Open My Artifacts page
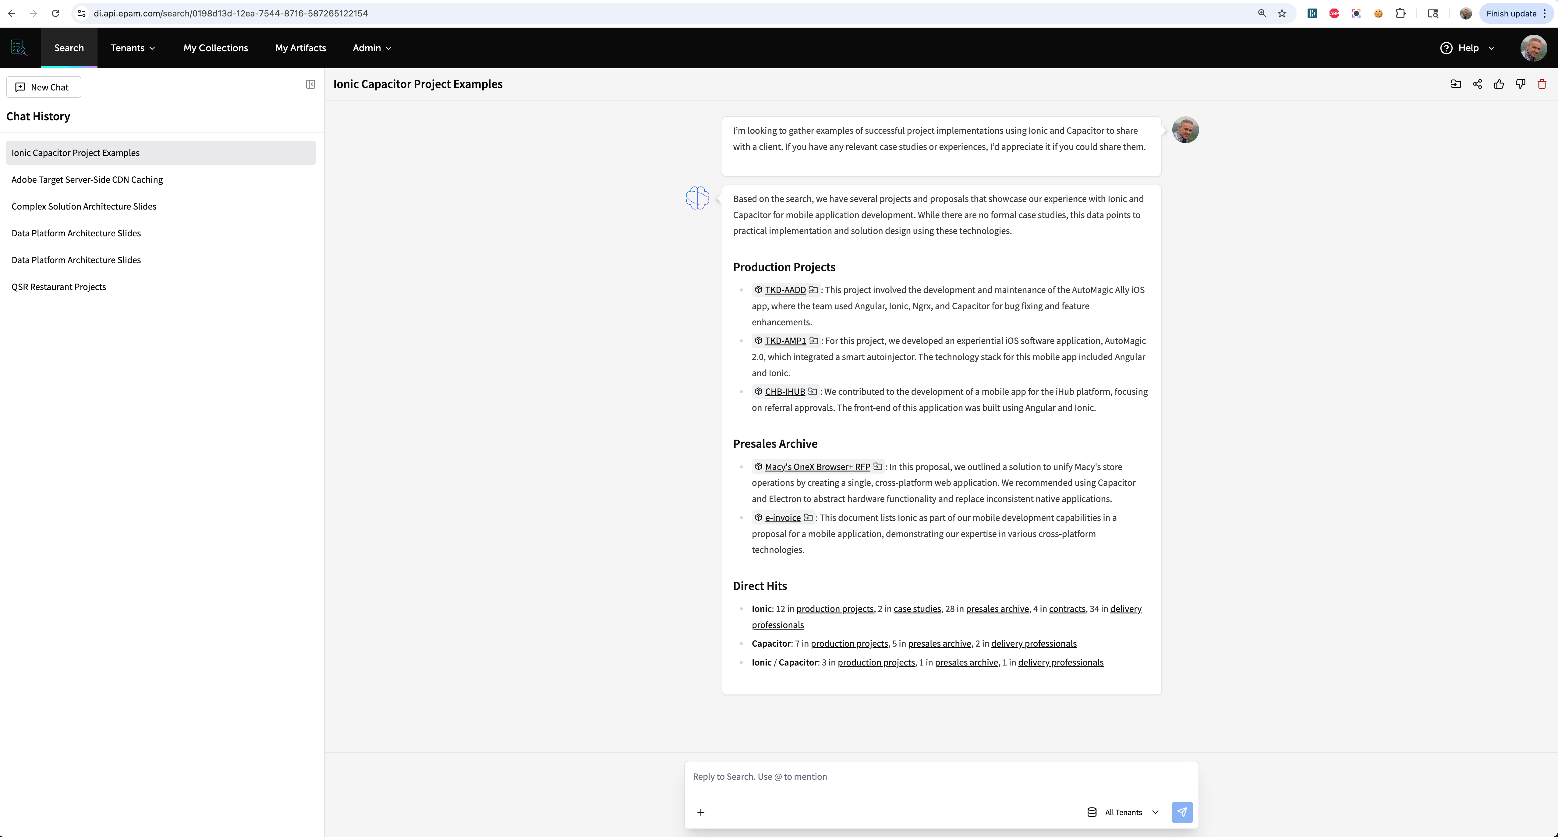The width and height of the screenshot is (1558, 837). (300, 48)
